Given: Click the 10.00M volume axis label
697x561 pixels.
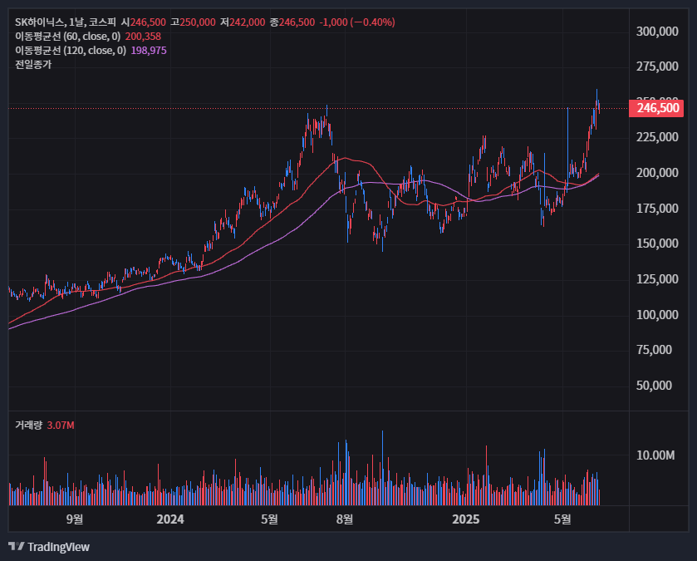Looking at the screenshot, I should click(x=655, y=455).
